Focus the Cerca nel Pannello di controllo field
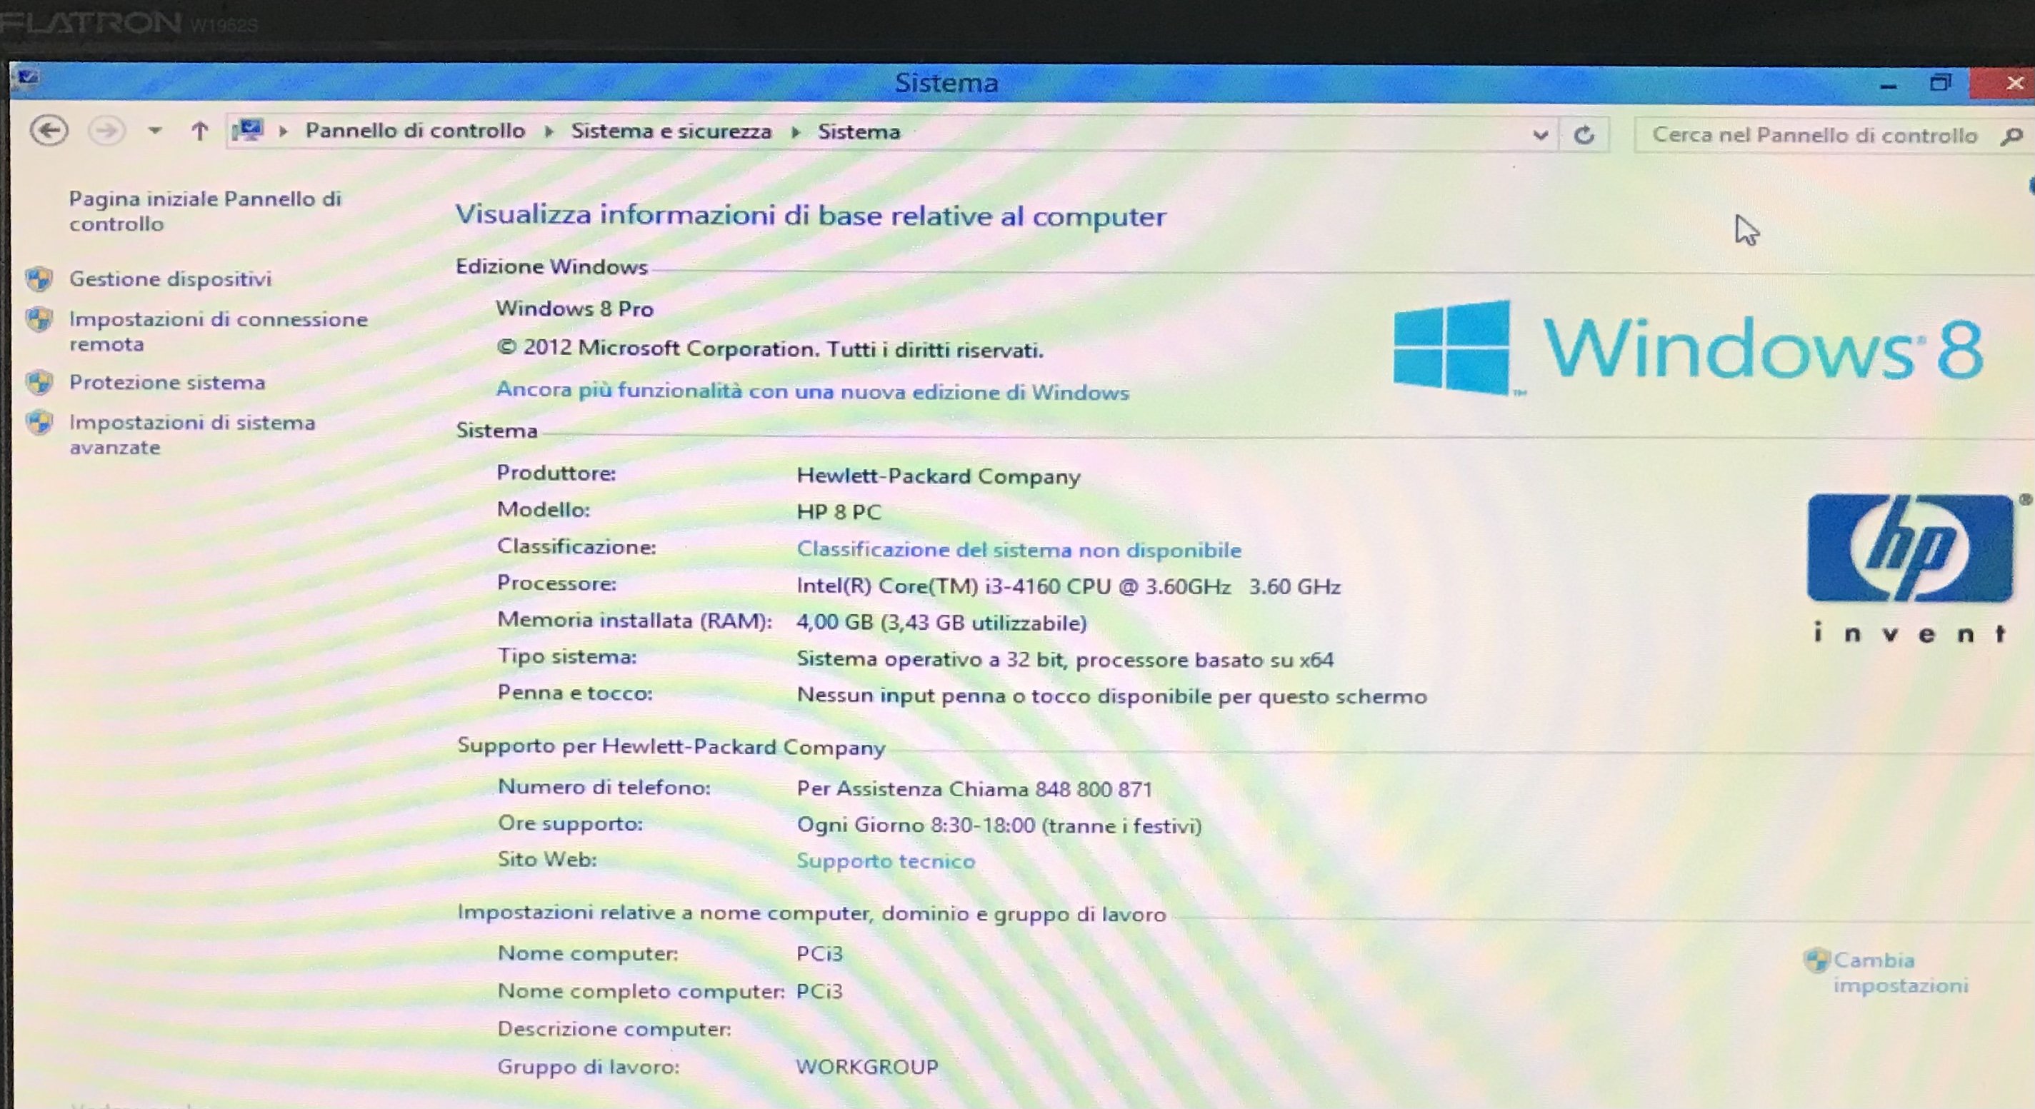The width and height of the screenshot is (2035, 1109). coord(1814,135)
